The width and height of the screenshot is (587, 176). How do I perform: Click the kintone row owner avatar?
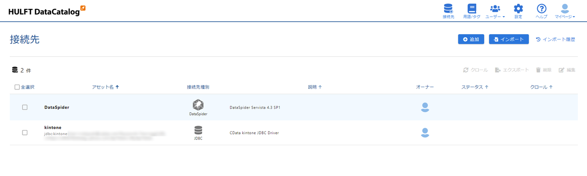[x=425, y=132]
